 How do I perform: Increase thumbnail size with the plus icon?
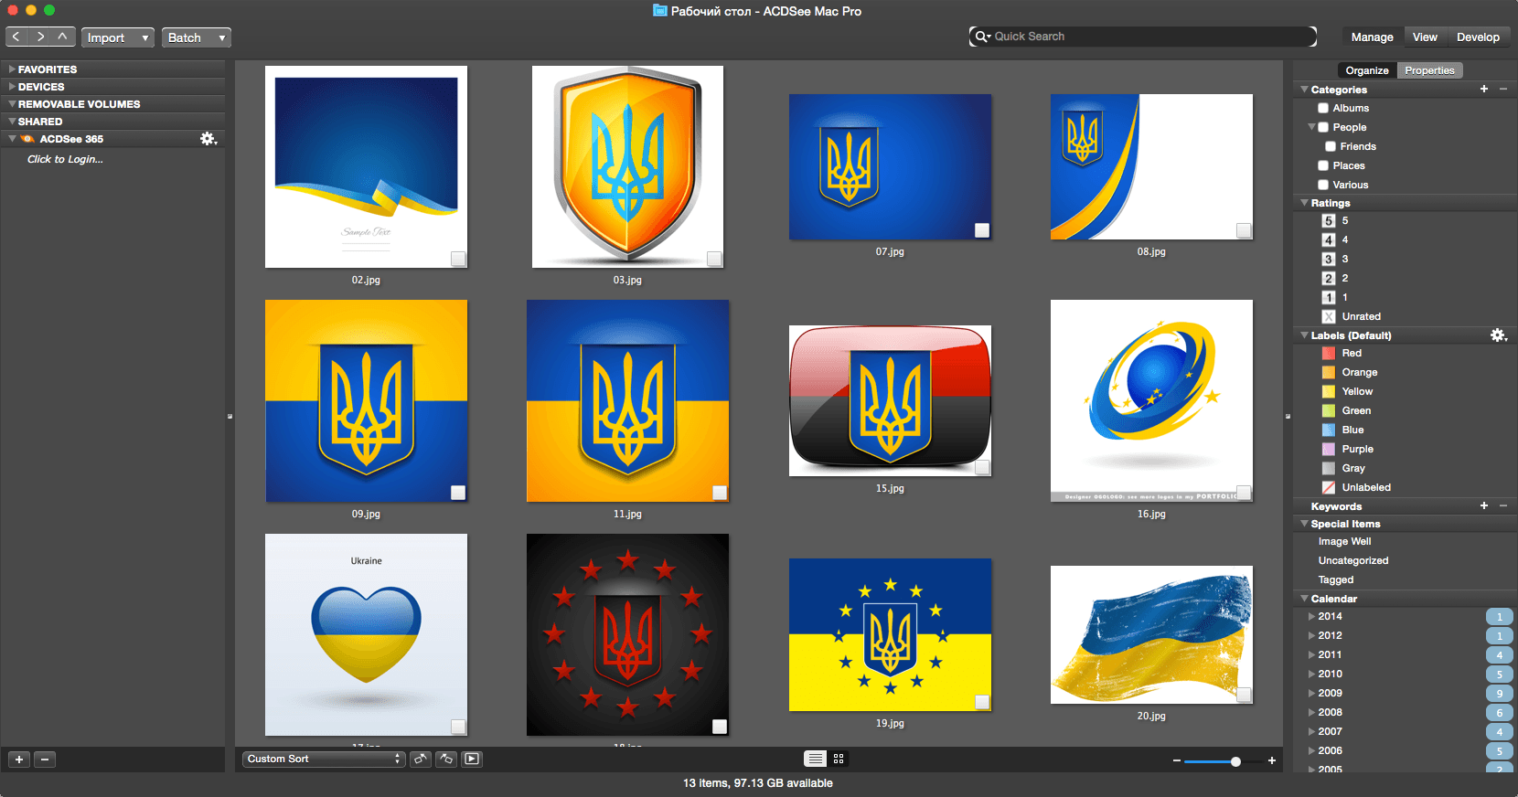point(1272,760)
